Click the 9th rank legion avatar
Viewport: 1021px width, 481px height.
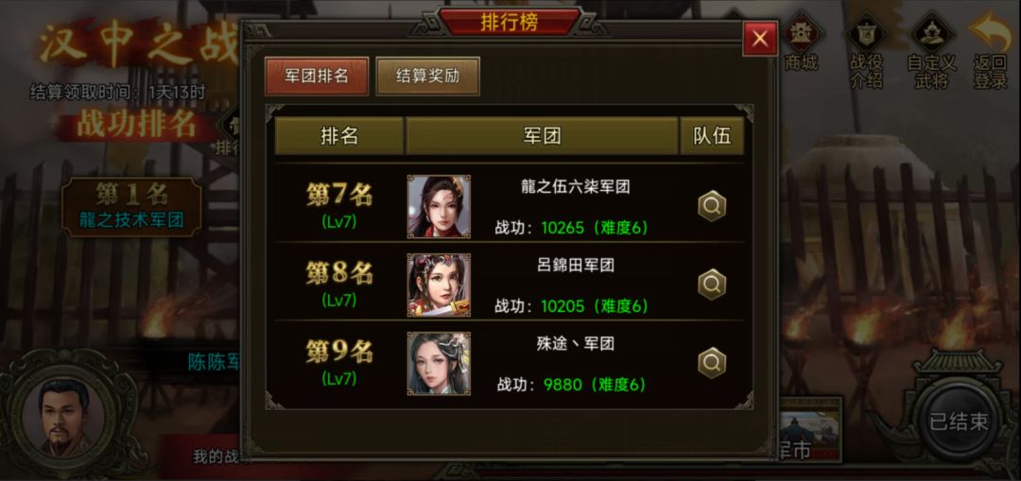(439, 363)
